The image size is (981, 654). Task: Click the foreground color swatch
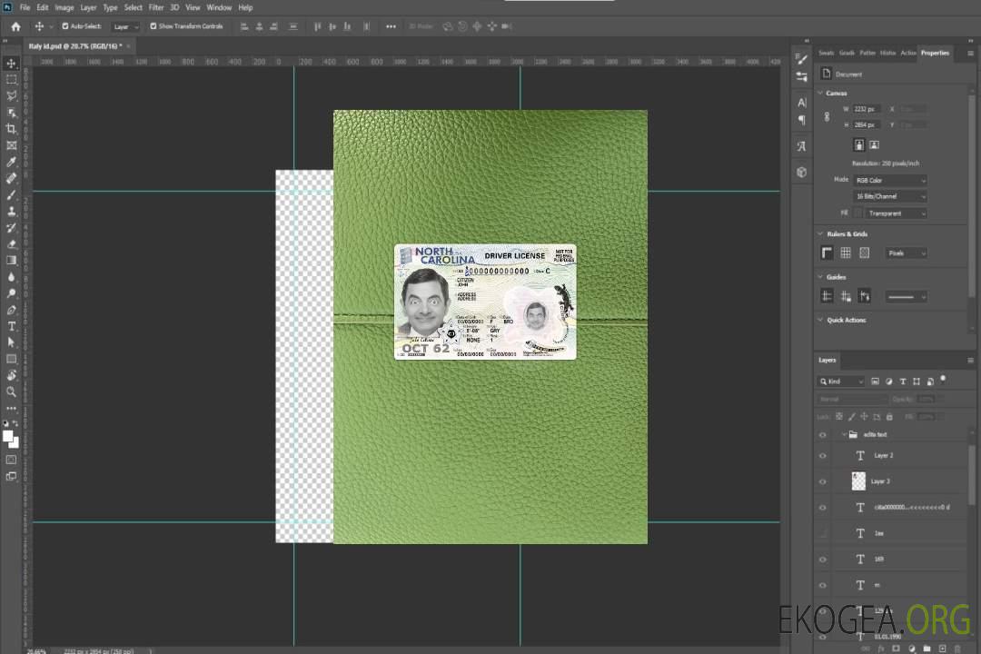tap(8, 437)
